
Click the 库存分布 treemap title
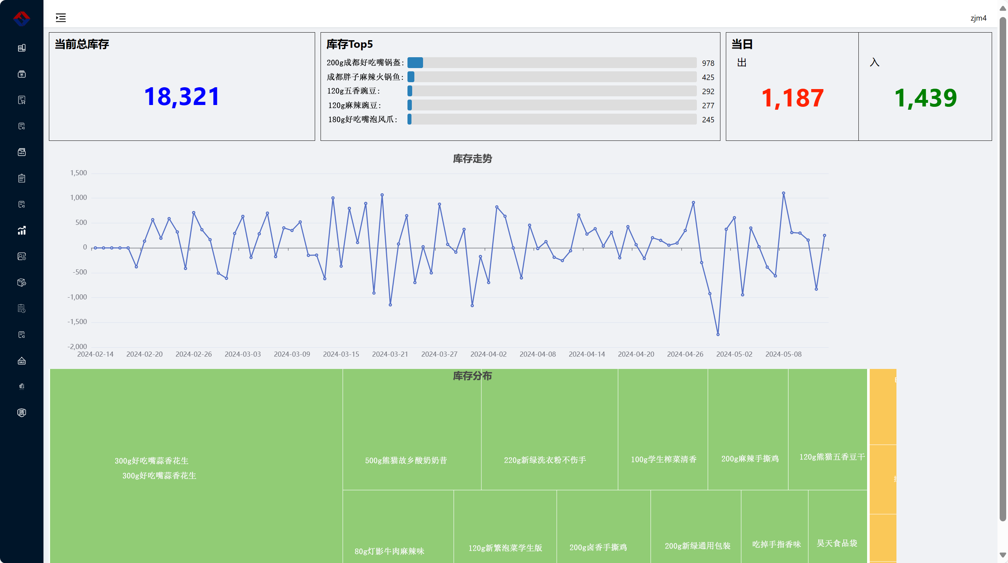pos(472,376)
